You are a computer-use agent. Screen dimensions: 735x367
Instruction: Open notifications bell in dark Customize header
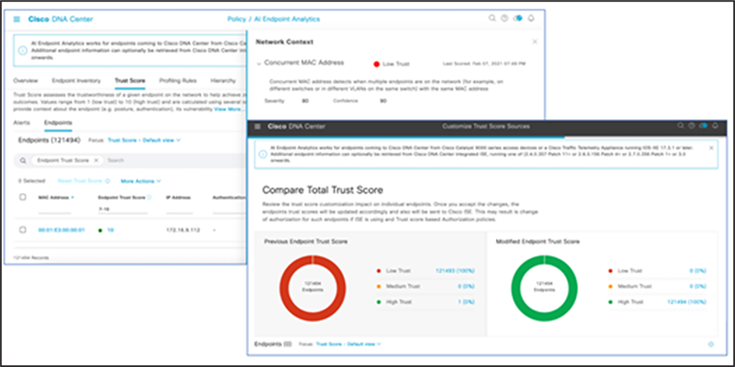click(x=715, y=125)
